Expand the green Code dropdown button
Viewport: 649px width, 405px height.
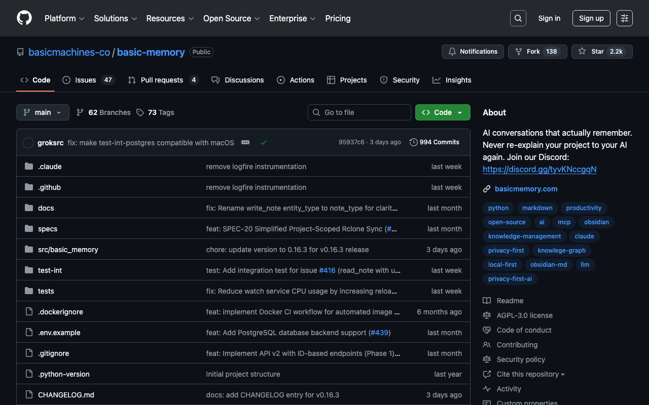442,112
